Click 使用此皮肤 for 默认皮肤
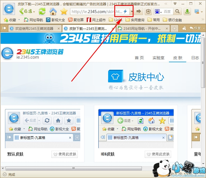This screenshot has width=206, height=178. pyautogui.click(x=64, y=154)
